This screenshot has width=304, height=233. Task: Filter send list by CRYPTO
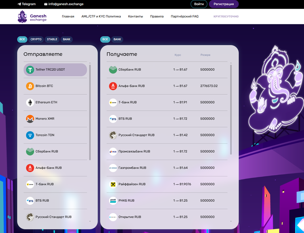coord(36,39)
